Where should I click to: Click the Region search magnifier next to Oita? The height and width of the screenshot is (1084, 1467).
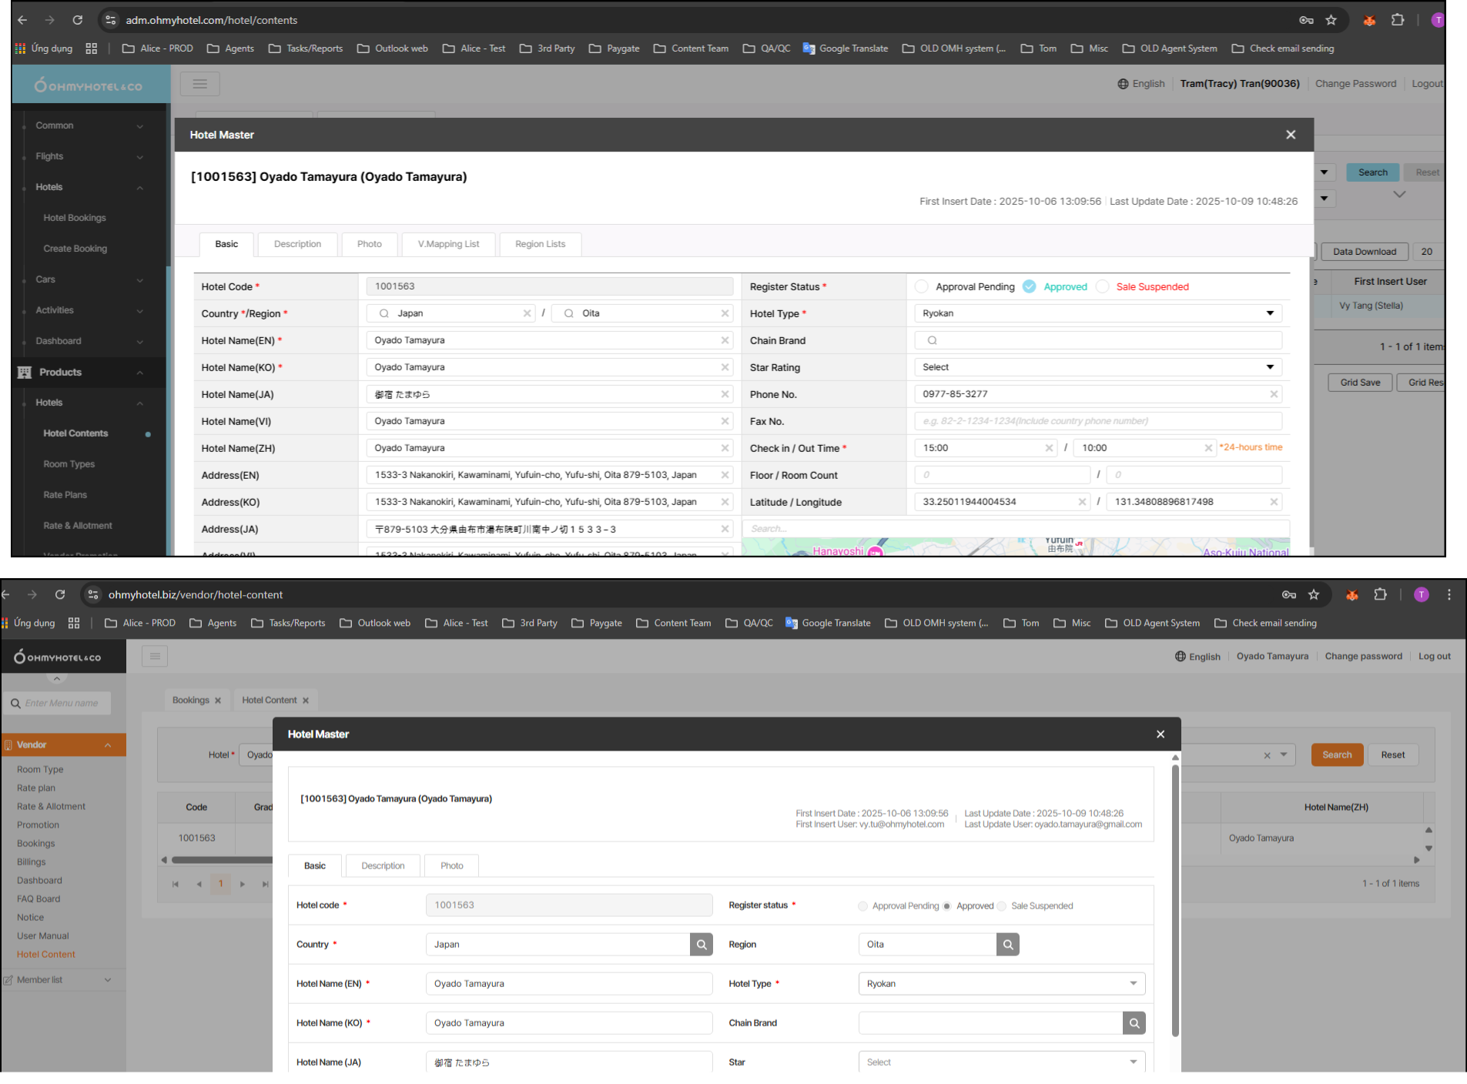click(x=1007, y=944)
